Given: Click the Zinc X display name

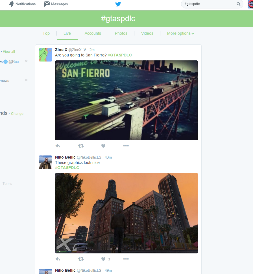Looking at the screenshot, I should coord(61,50).
